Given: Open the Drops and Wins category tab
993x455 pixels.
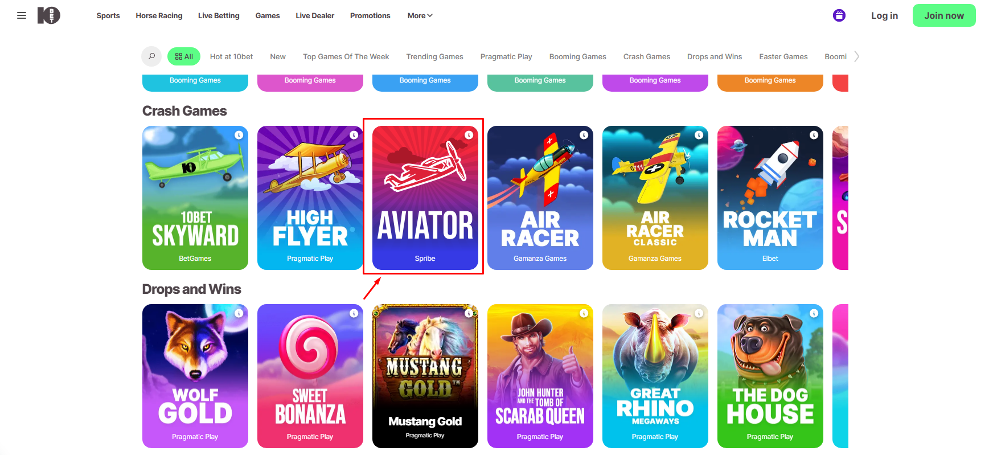Looking at the screenshot, I should [714, 56].
